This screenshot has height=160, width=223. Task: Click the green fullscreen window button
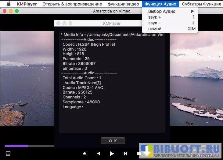coord(17,11)
